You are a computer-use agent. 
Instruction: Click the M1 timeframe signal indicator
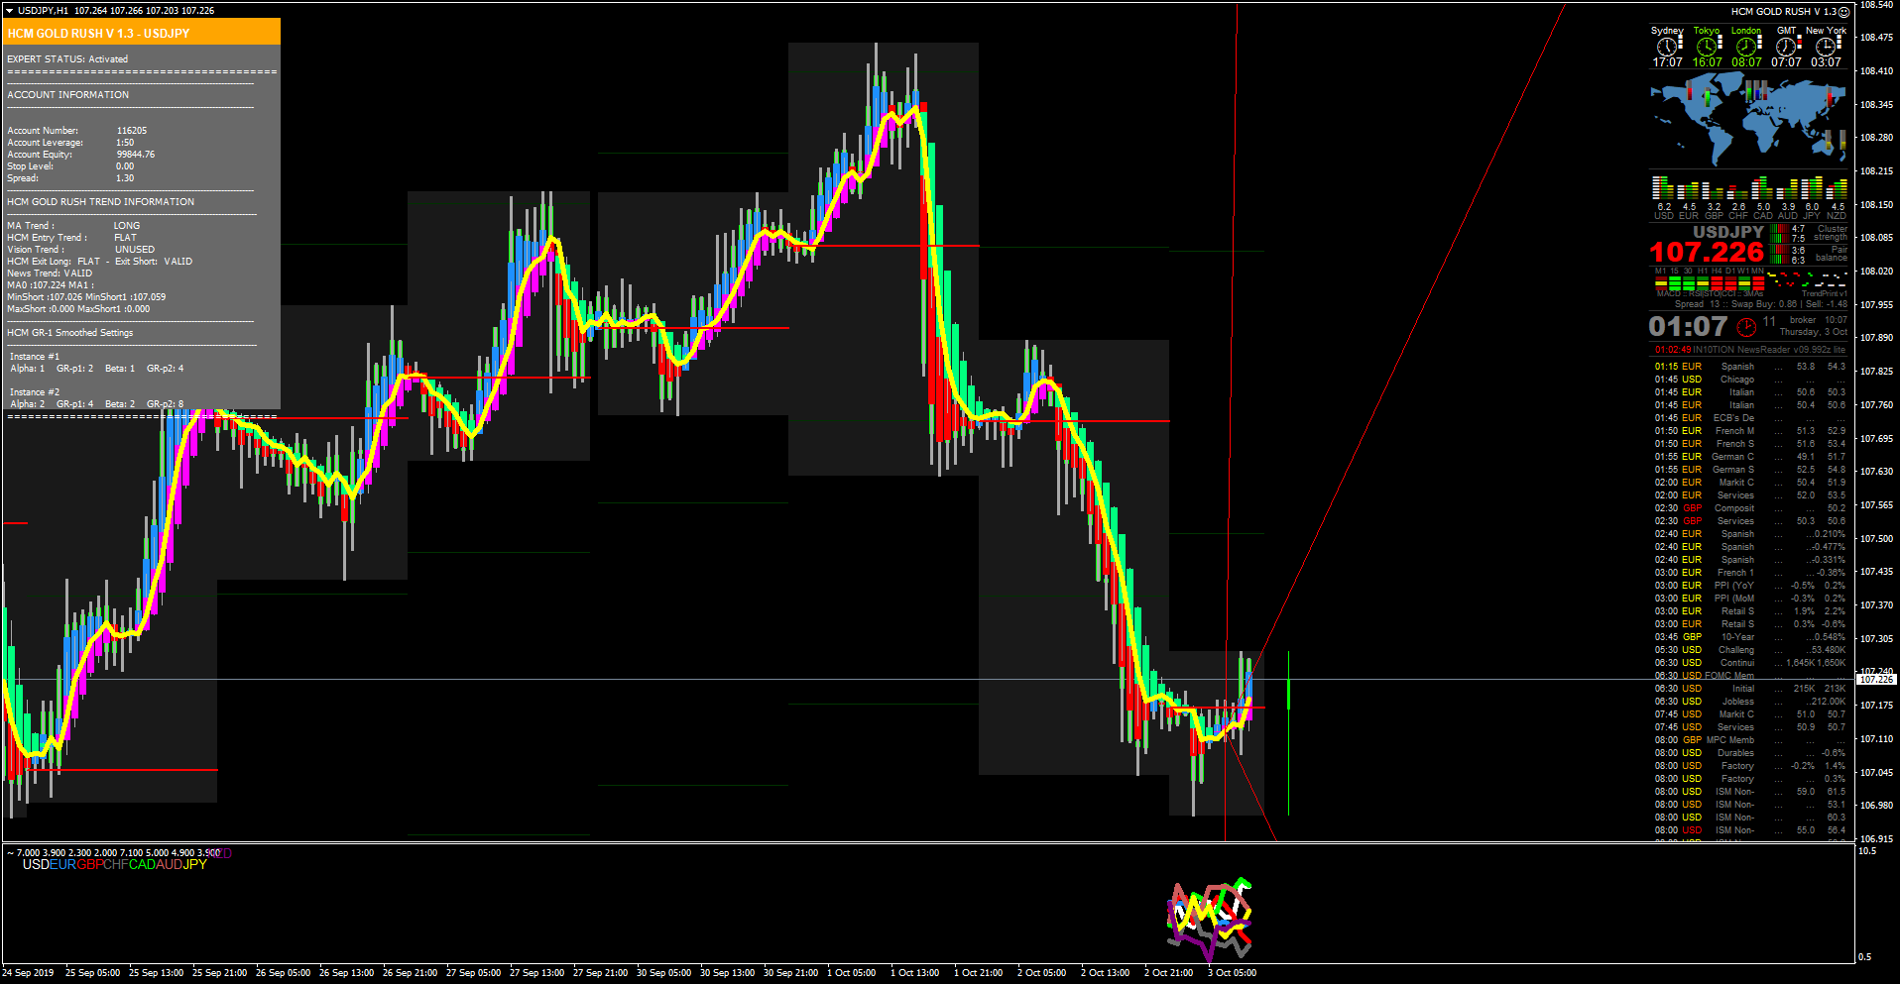pyautogui.click(x=1661, y=280)
